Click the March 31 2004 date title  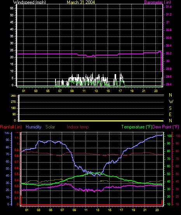pos(81,2)
